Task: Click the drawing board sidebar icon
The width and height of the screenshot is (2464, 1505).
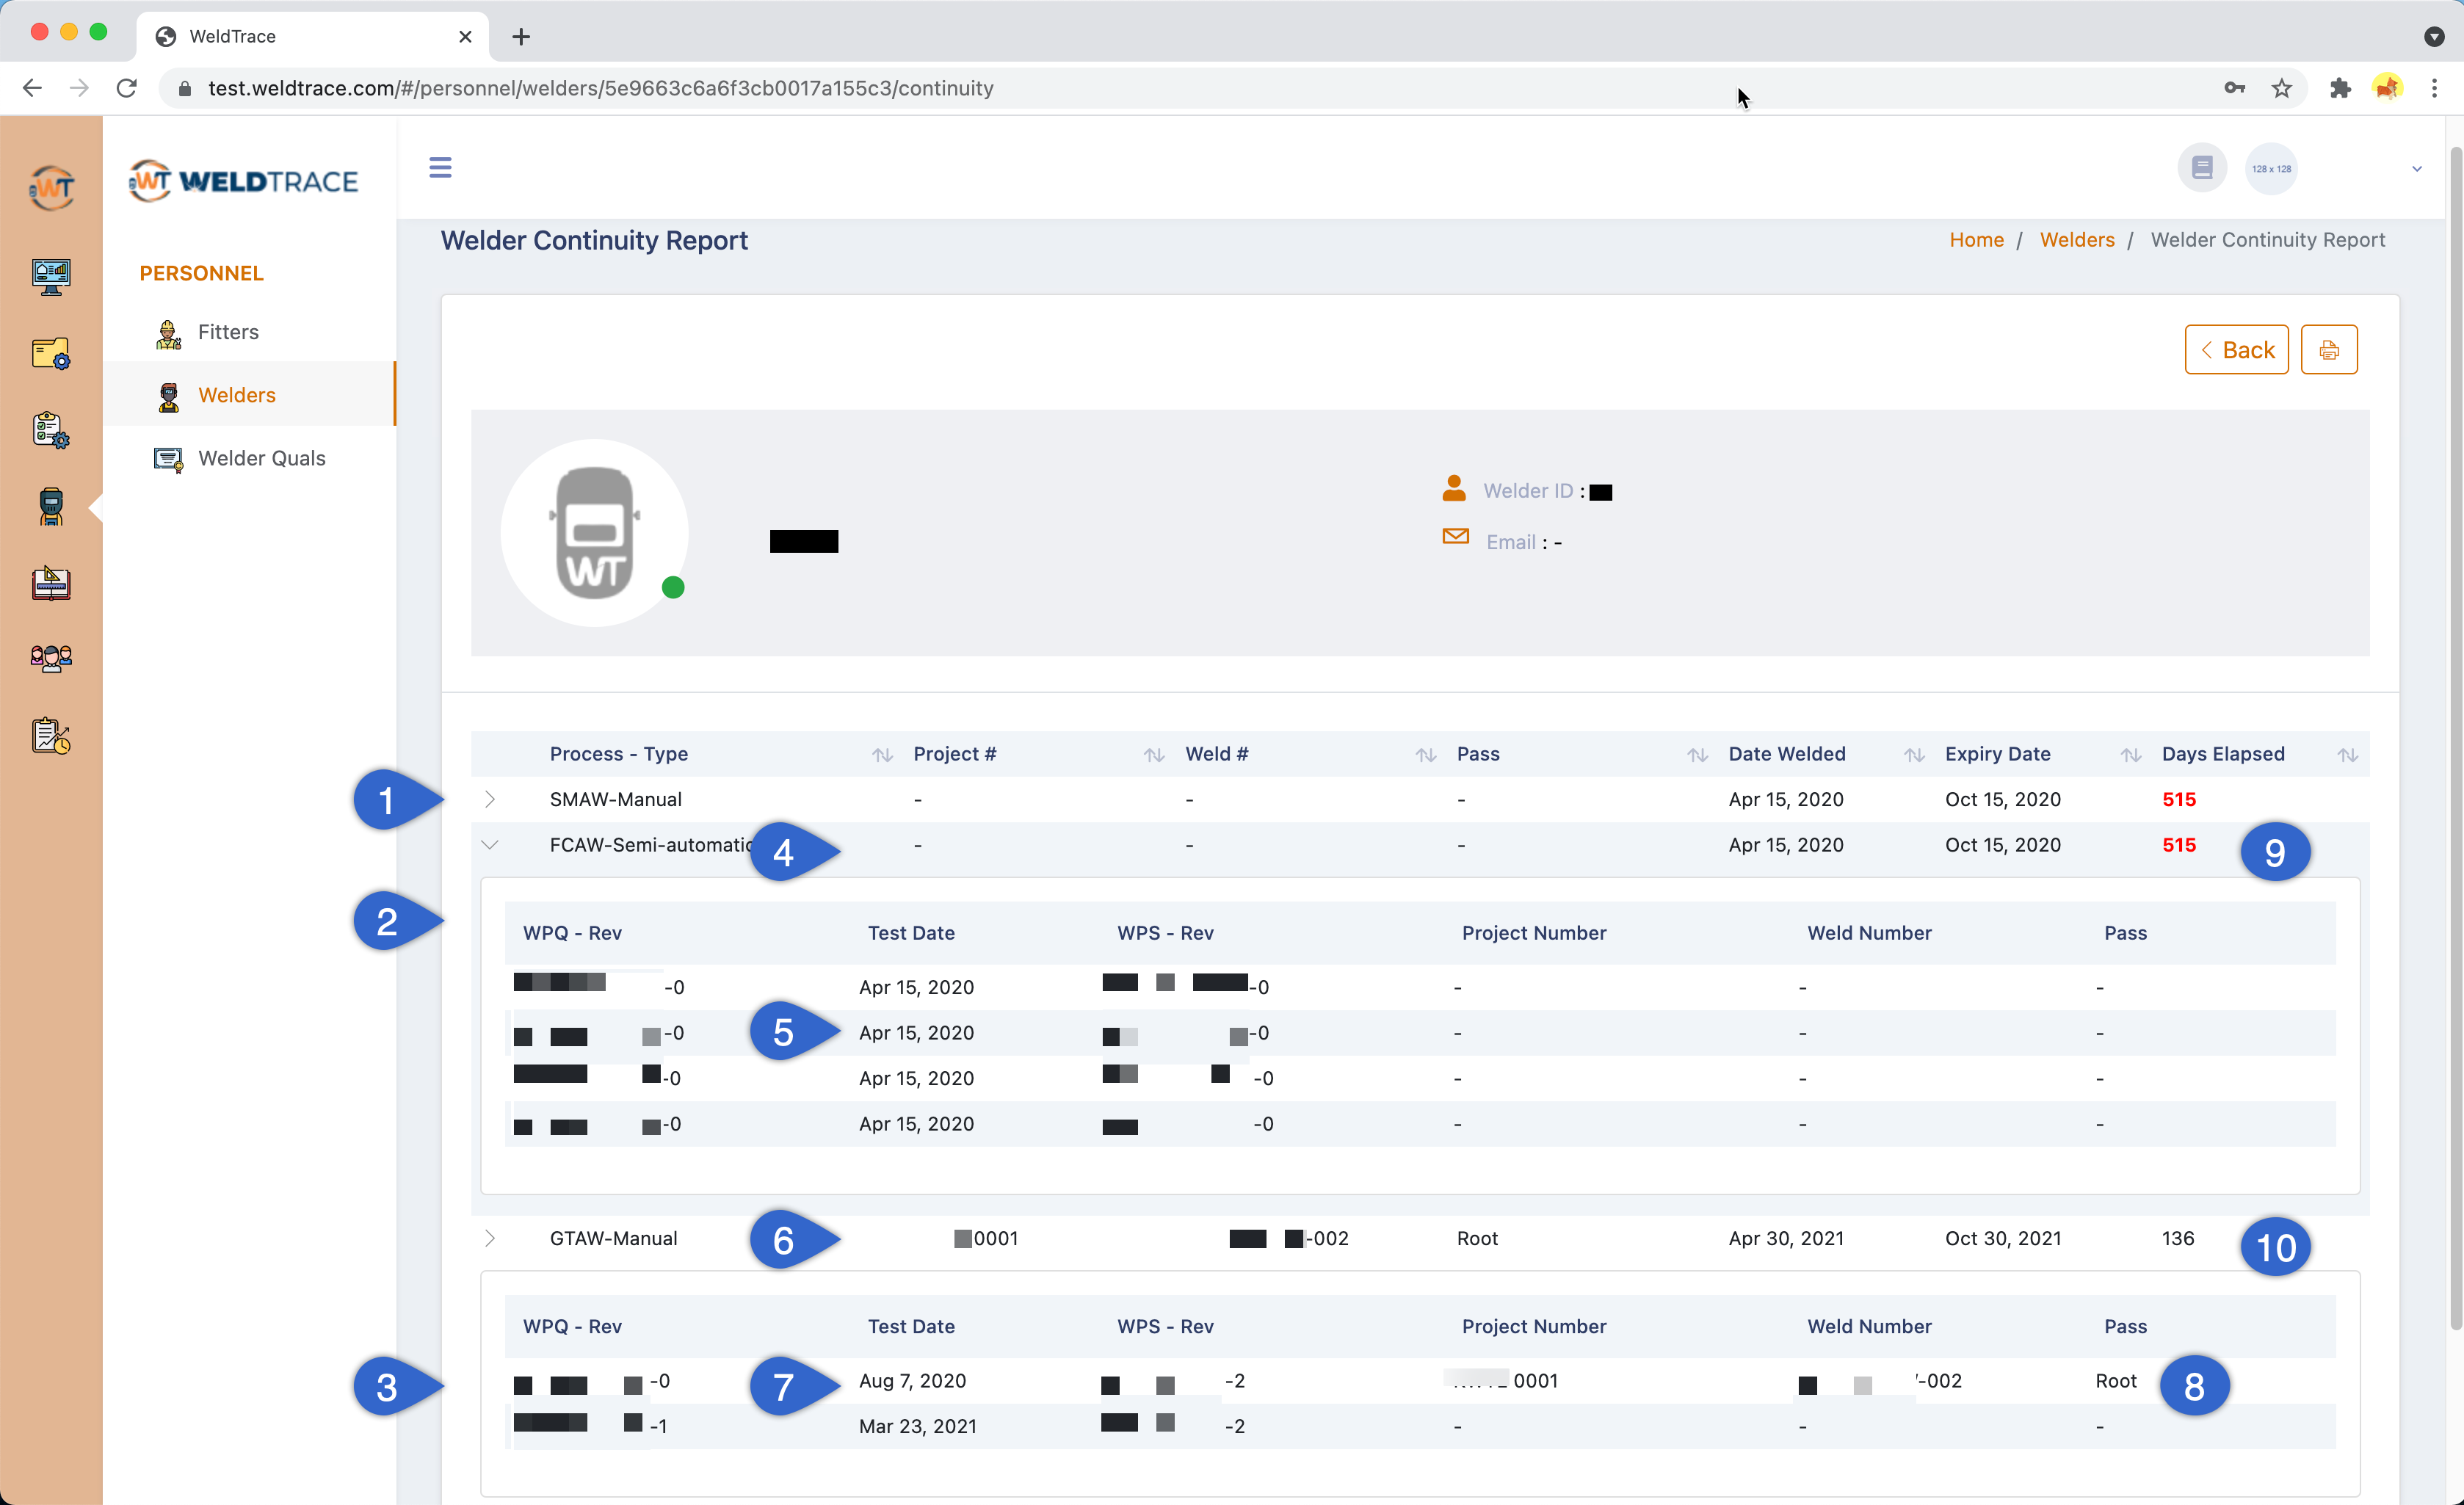Action: pyautogui.click(x=51, y=582)
